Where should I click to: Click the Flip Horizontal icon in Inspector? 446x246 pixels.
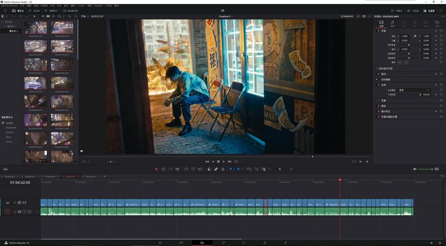(x=400, y=62)
